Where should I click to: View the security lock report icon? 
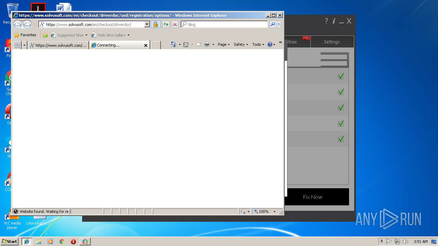(x=155, y=24)
